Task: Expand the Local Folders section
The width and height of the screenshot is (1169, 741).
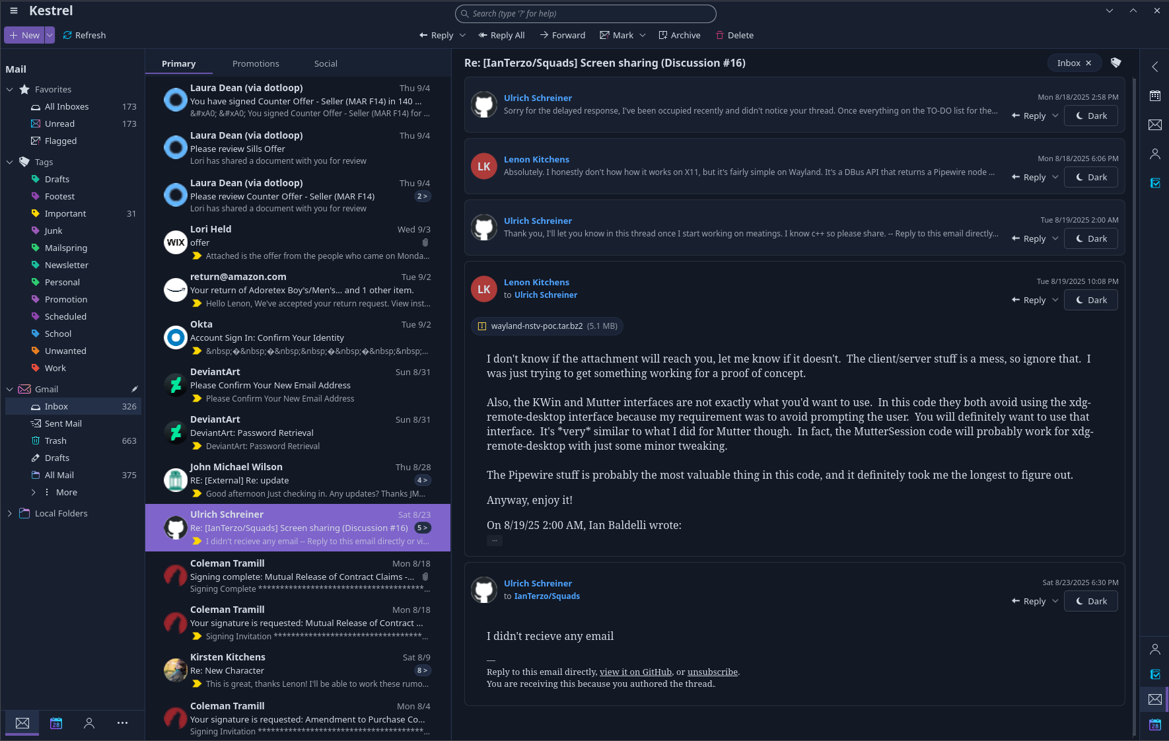Action: tap(9, 513)
